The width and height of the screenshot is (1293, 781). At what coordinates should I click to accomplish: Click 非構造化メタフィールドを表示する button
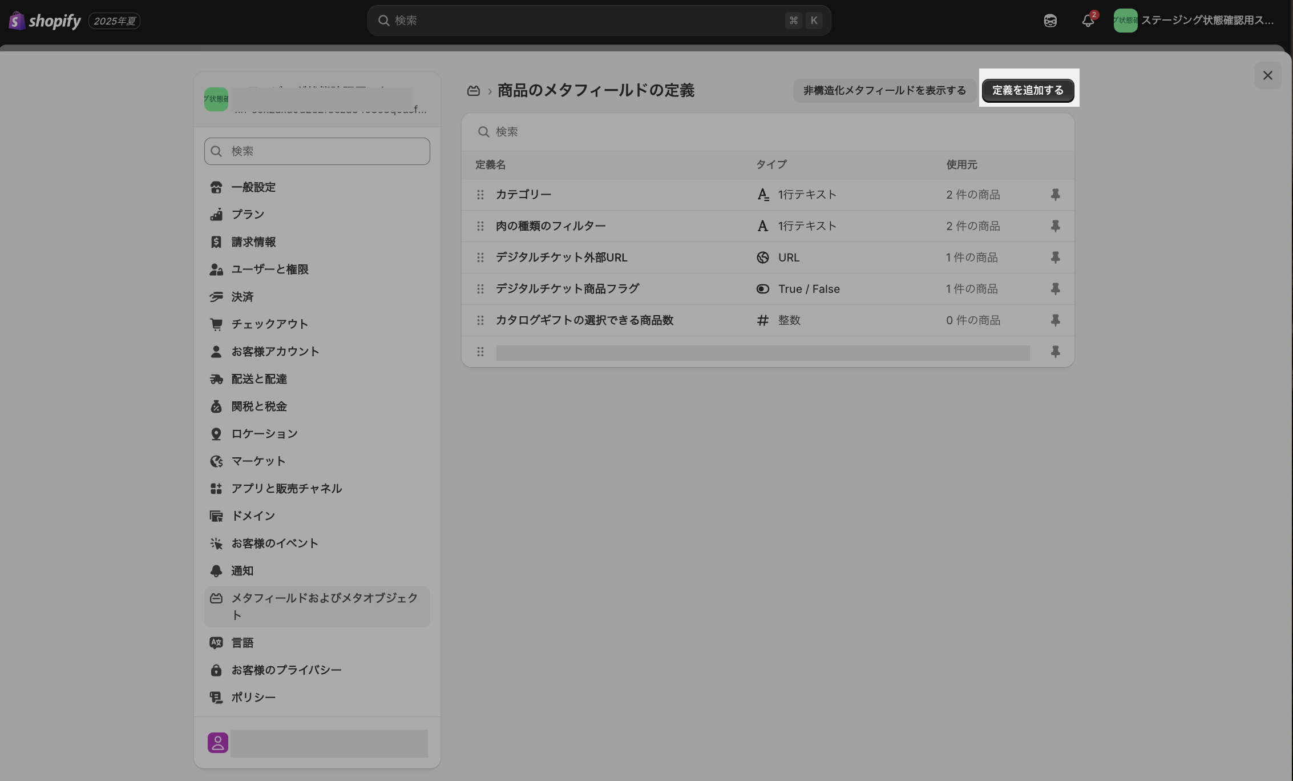click(x=884, y=90)
